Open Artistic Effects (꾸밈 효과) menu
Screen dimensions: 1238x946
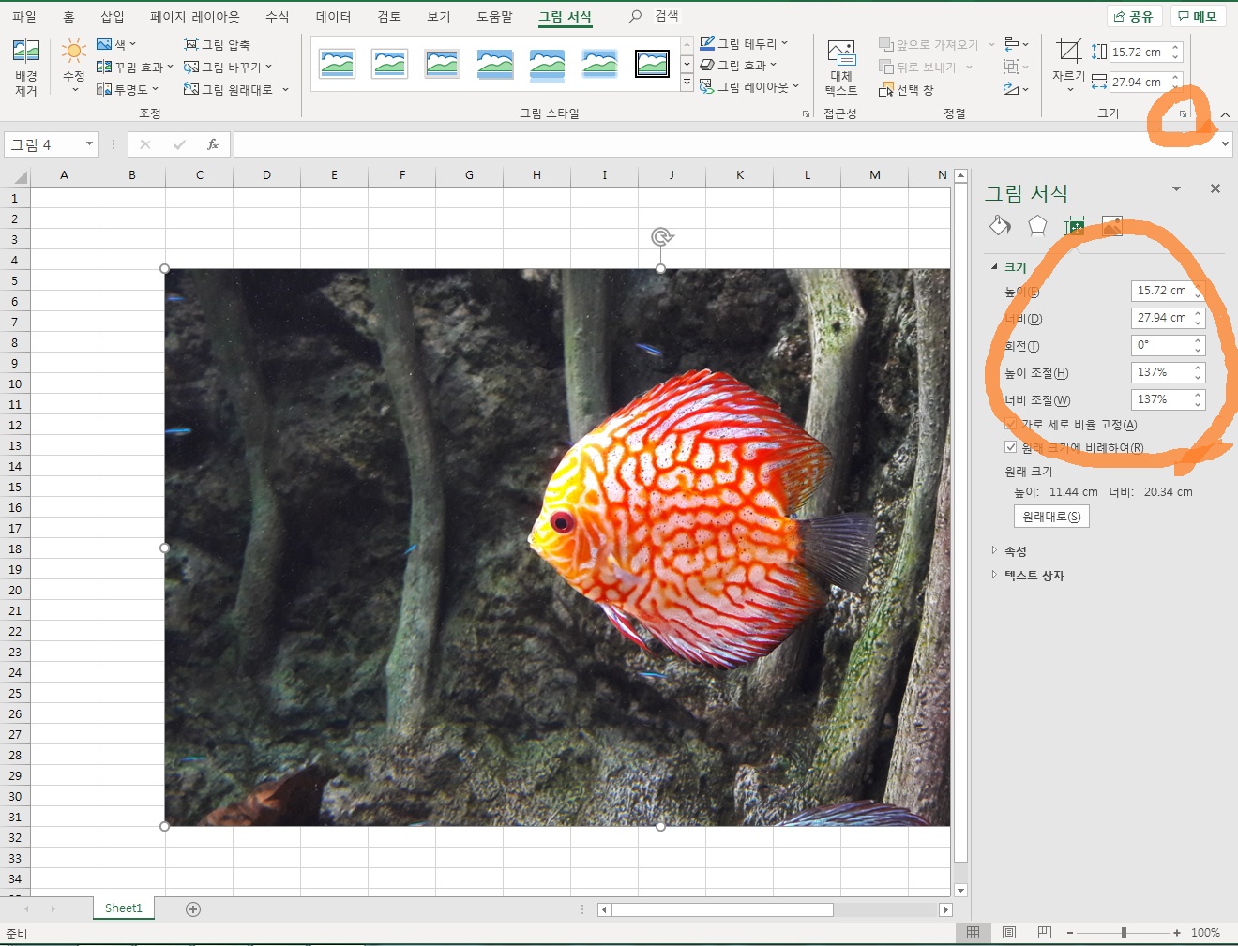[x=135, y=67]
